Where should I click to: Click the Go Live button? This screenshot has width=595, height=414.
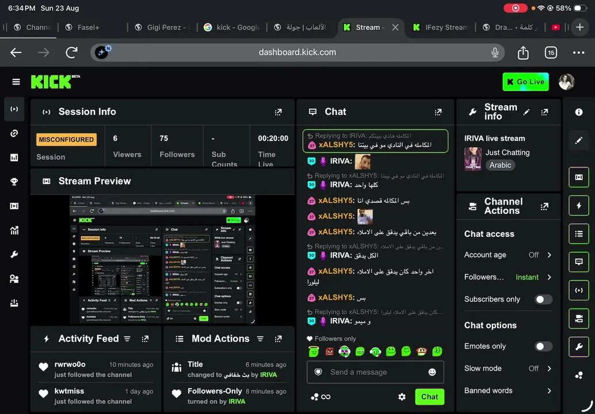coord(525,82)
